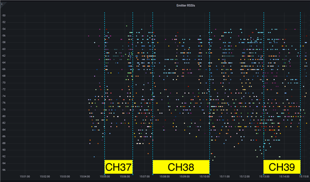This screenshot has width=310, height=182.
Task: Click the -54 RSSI axis label
Action: (3, 29)
